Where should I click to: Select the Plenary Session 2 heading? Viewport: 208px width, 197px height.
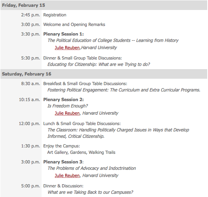click(x=64, y=99)
